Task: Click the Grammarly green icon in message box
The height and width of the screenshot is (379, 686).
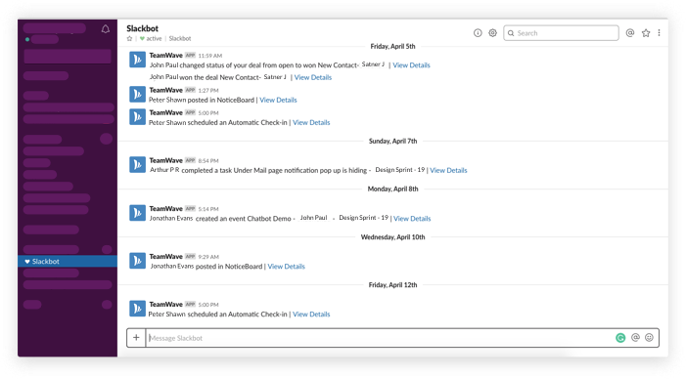Action: pyautogui.click(x=620, y=338)
